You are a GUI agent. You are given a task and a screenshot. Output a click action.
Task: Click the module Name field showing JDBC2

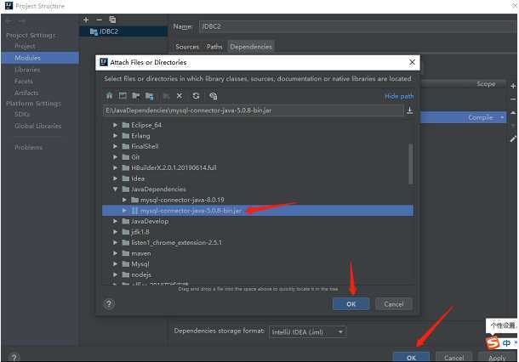point(357,26)
